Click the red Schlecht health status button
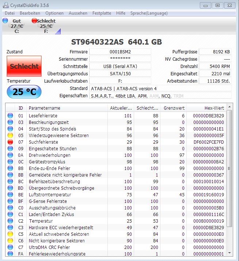 click(24, 66)
